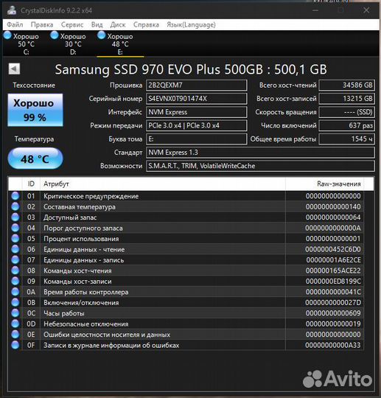Click the Возможности field with S.M.A.R.T., TRIM
The image size is (381, 398).
(x=260, y=166)
